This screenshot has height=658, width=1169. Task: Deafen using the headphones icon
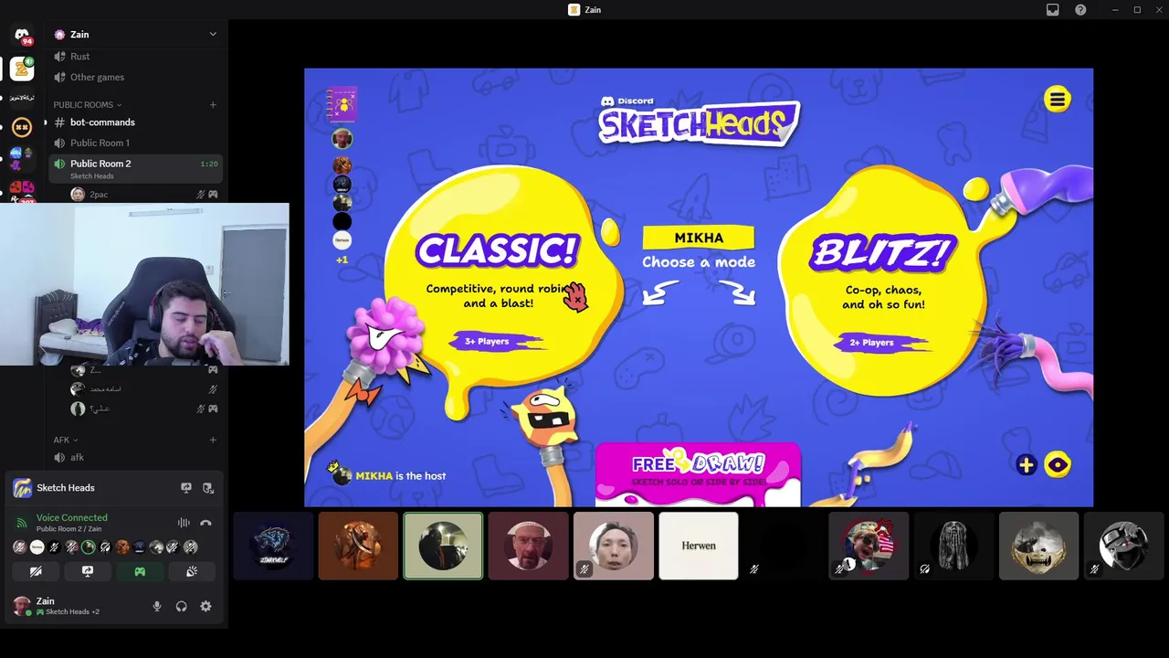click(x=181, y=606)
